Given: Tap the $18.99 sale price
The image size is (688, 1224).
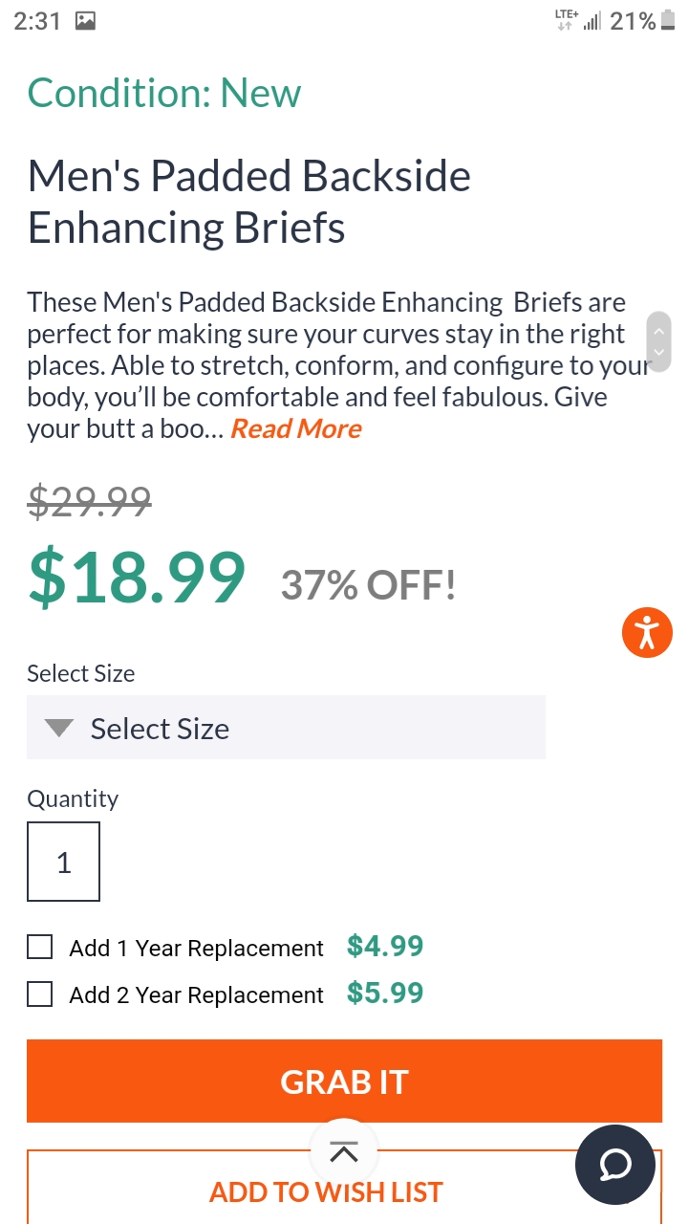Looking at the screenshot, I should 137,578.
